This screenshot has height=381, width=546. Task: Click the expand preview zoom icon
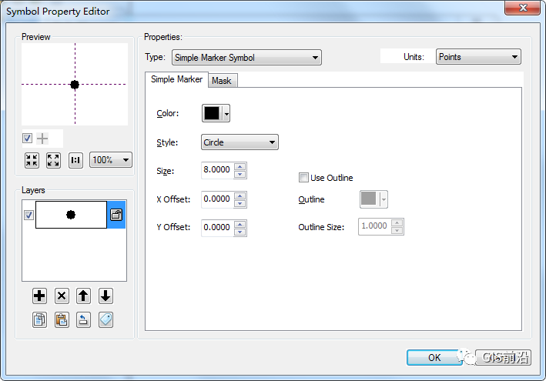point(53,160)
